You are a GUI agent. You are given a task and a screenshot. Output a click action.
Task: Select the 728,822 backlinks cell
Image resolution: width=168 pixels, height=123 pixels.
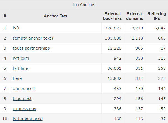[113, 28]
